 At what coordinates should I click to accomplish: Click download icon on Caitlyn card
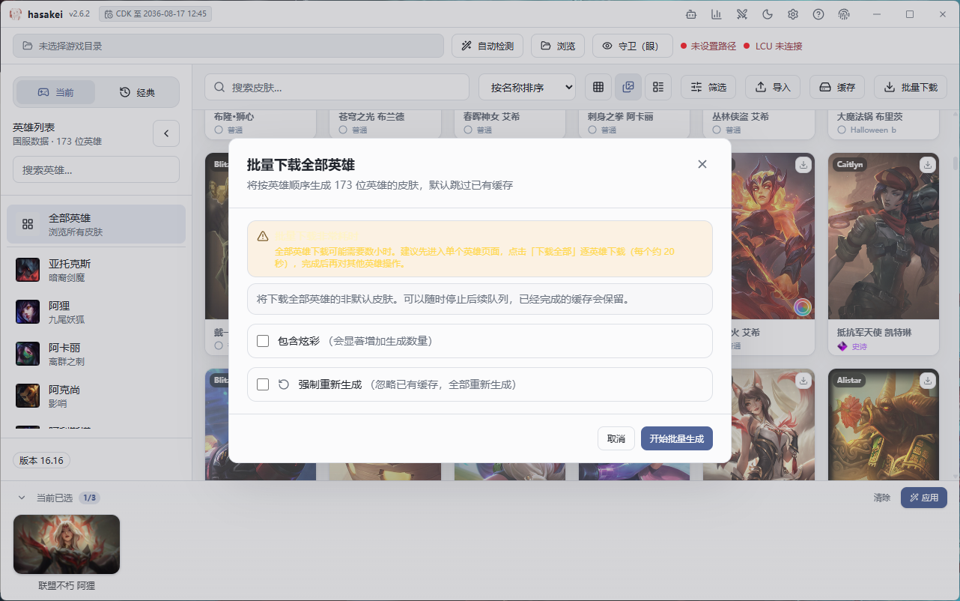pyautogui.click(x=928, y=164)
